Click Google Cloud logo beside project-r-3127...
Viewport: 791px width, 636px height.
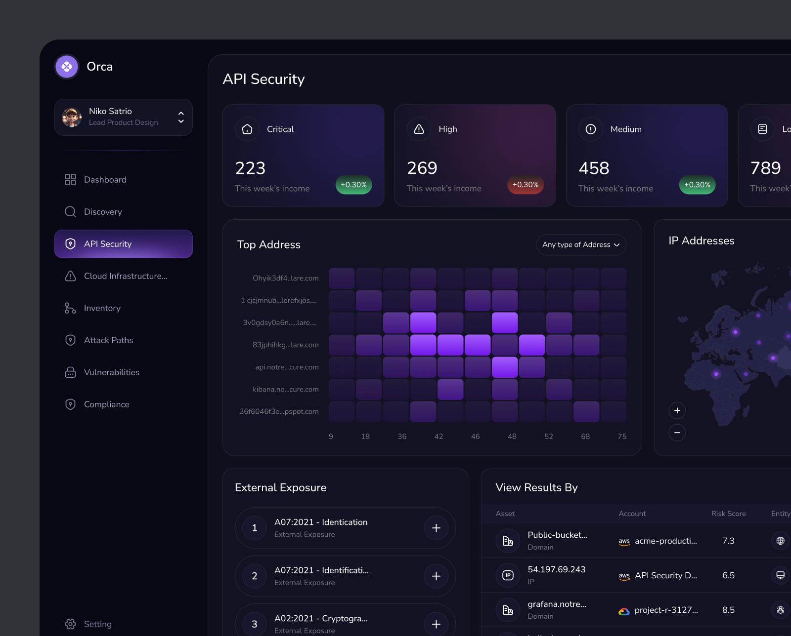tap(624, 611)
